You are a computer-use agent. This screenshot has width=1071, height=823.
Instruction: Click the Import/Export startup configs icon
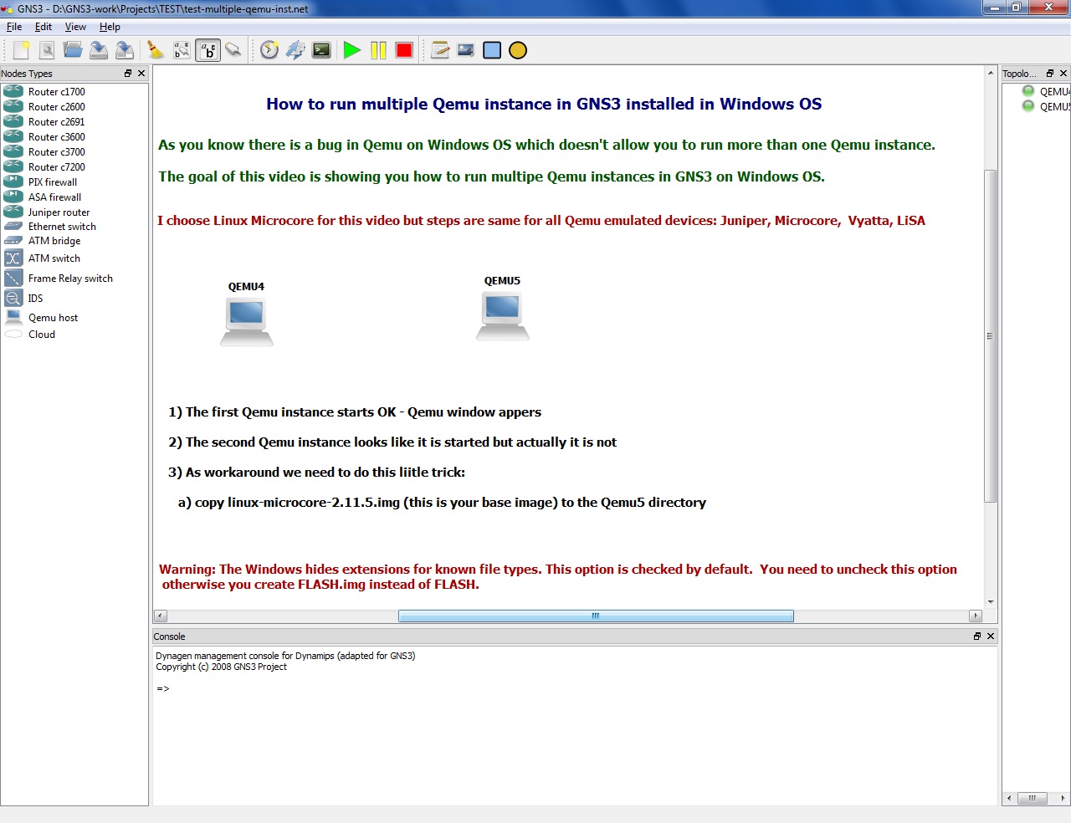295,50
